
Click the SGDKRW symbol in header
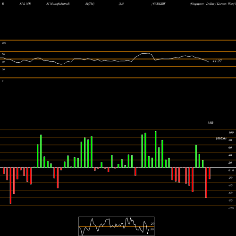coord(159,4)
